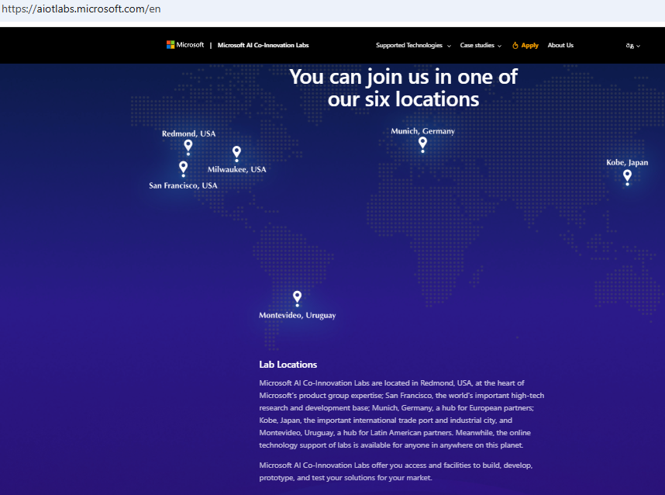Click the page URL in the address bar
This screenshot has height=495, width=665.
tap(81, 9)
